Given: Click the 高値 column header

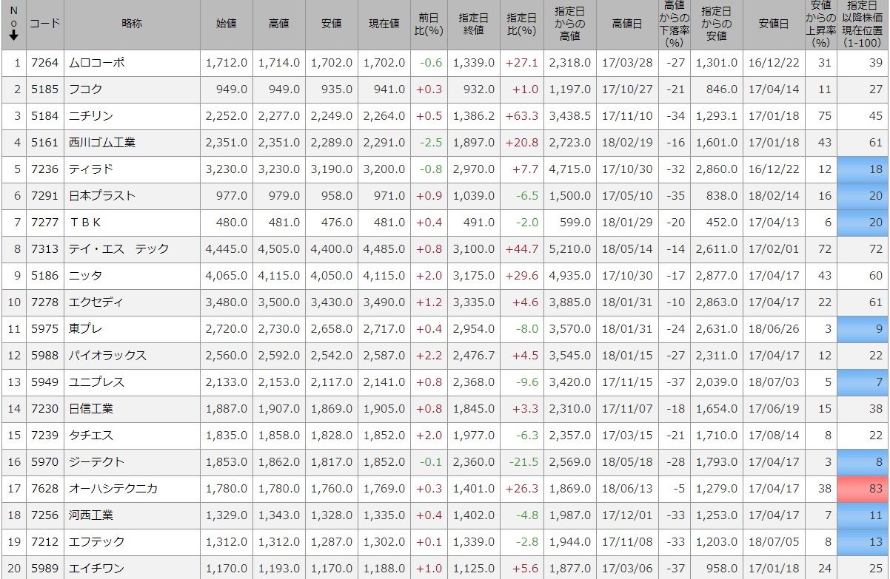Looking at the screenshot, I should tap(279, 23).
